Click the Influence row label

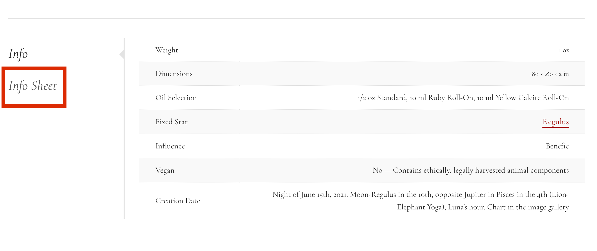(x=170, y=146)
